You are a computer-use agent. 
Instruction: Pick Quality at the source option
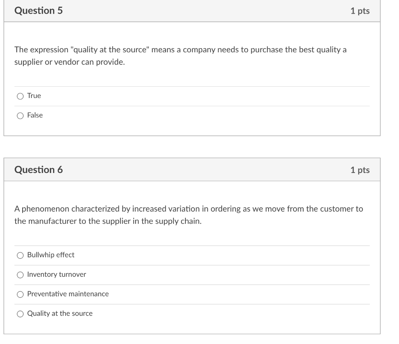[20, 314]
